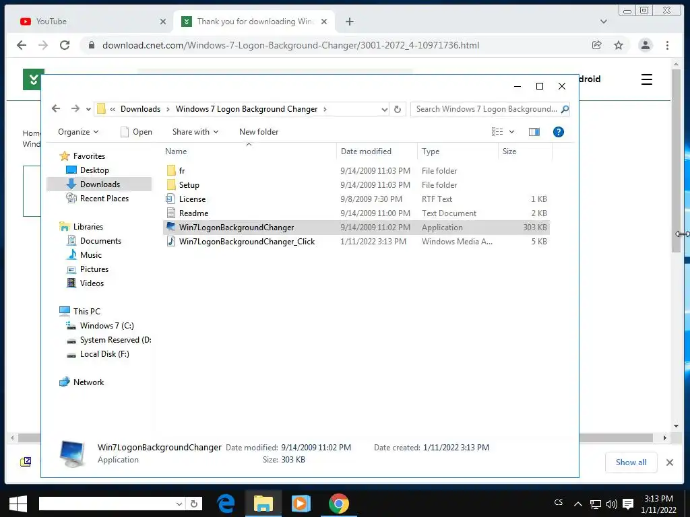Image resolution: width=690 pixels, height=517 pixels.
Task: Open Chrome three-dot menu
Action: point(667,45)
